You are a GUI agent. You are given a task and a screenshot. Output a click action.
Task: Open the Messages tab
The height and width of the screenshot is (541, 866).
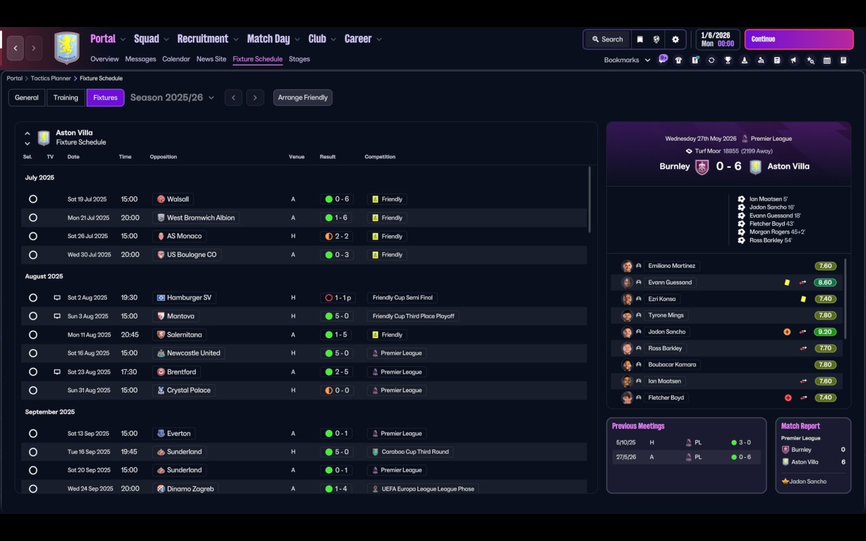[141, 60]
